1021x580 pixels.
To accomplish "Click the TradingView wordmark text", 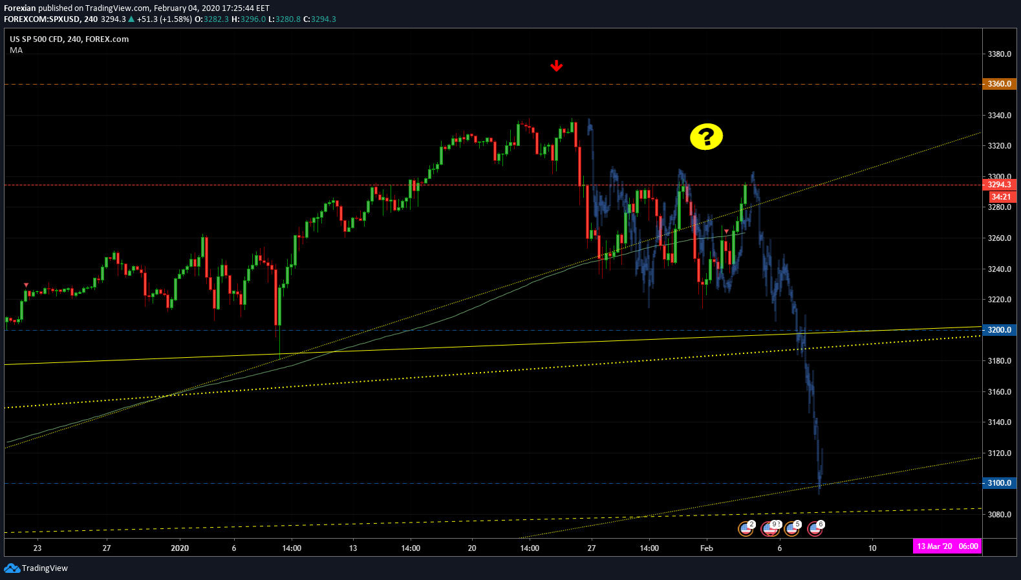I will [x=45, y=568].
